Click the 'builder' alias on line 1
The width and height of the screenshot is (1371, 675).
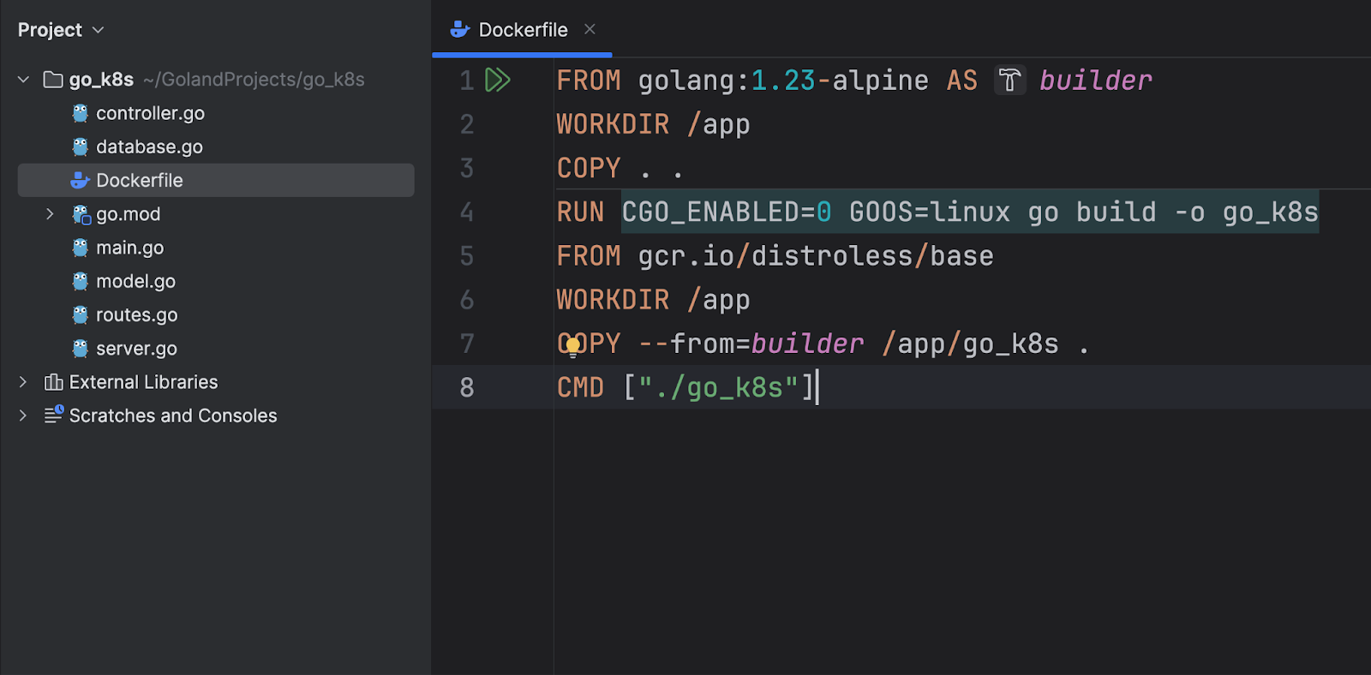pyautogui.click(x=1095, y=81)
